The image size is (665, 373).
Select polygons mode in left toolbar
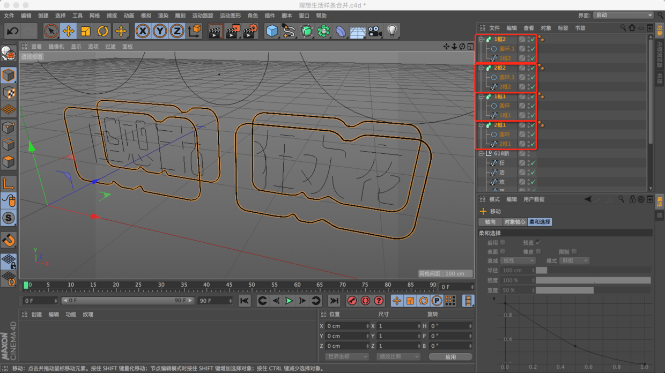9,162
